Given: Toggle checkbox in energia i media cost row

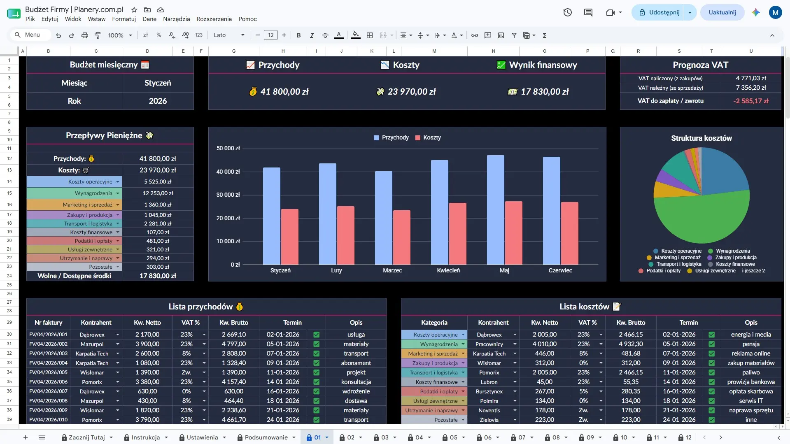Looking at the screenshot, I should [x=712, y=335].
